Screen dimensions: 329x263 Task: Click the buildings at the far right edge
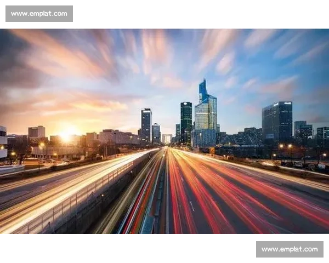tap(322, 136)
